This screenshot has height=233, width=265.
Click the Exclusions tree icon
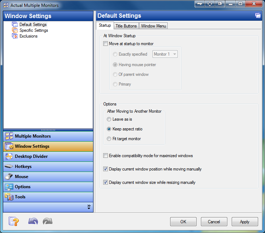(15, 36)
